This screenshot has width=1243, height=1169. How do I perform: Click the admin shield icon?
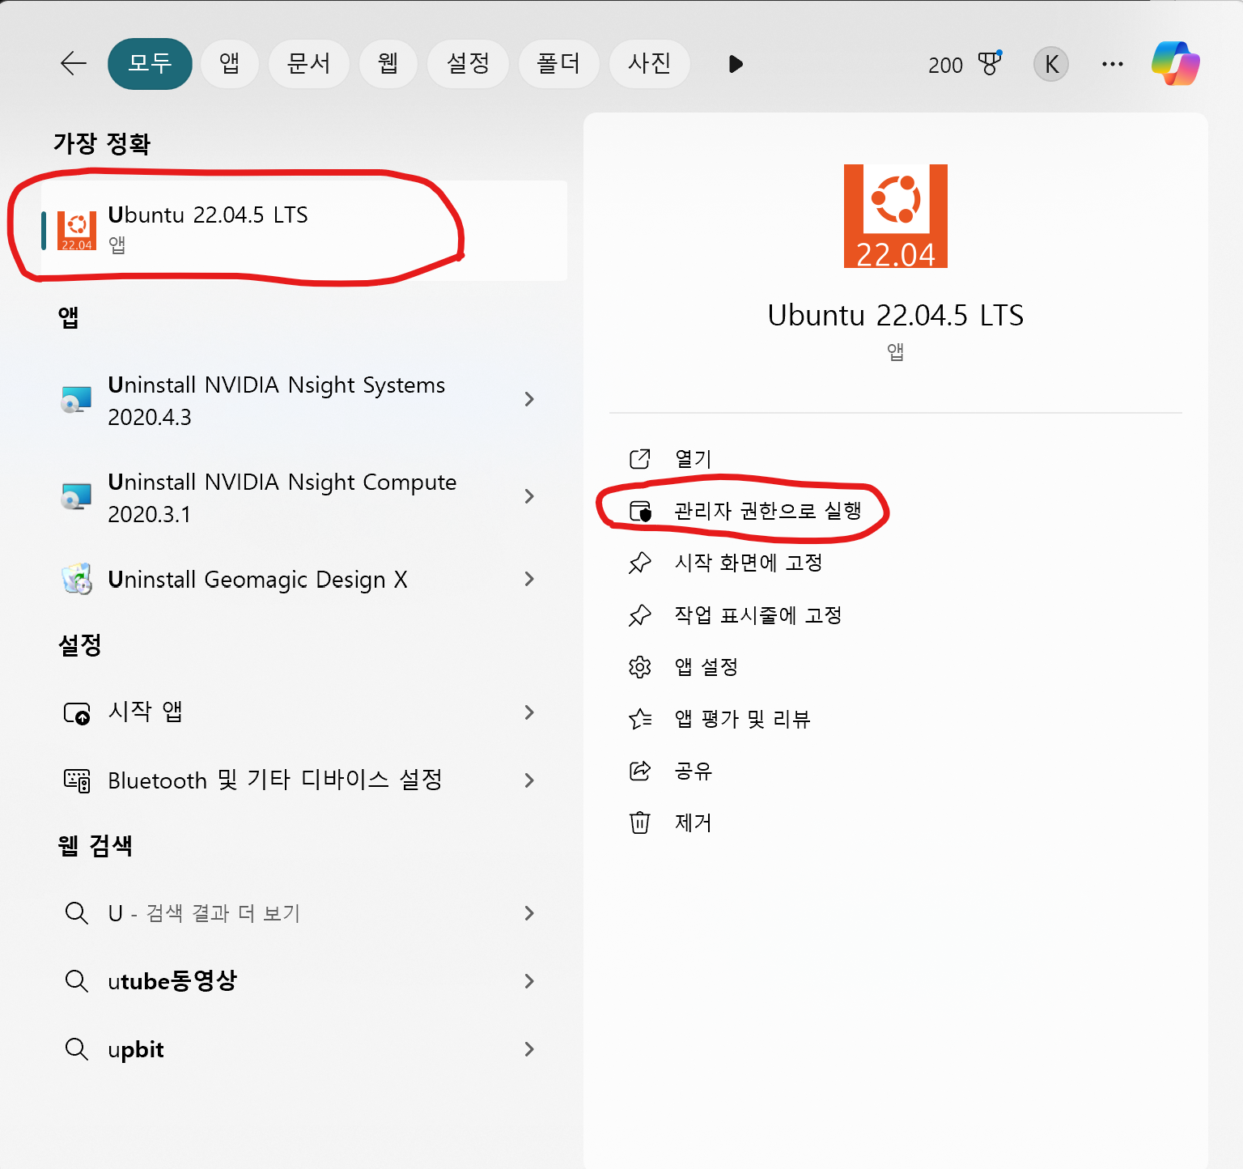pyautogui.click(x=640, y=511)
